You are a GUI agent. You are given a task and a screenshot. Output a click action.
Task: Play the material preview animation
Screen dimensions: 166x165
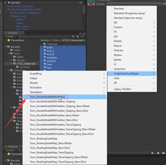click(153, 153)
